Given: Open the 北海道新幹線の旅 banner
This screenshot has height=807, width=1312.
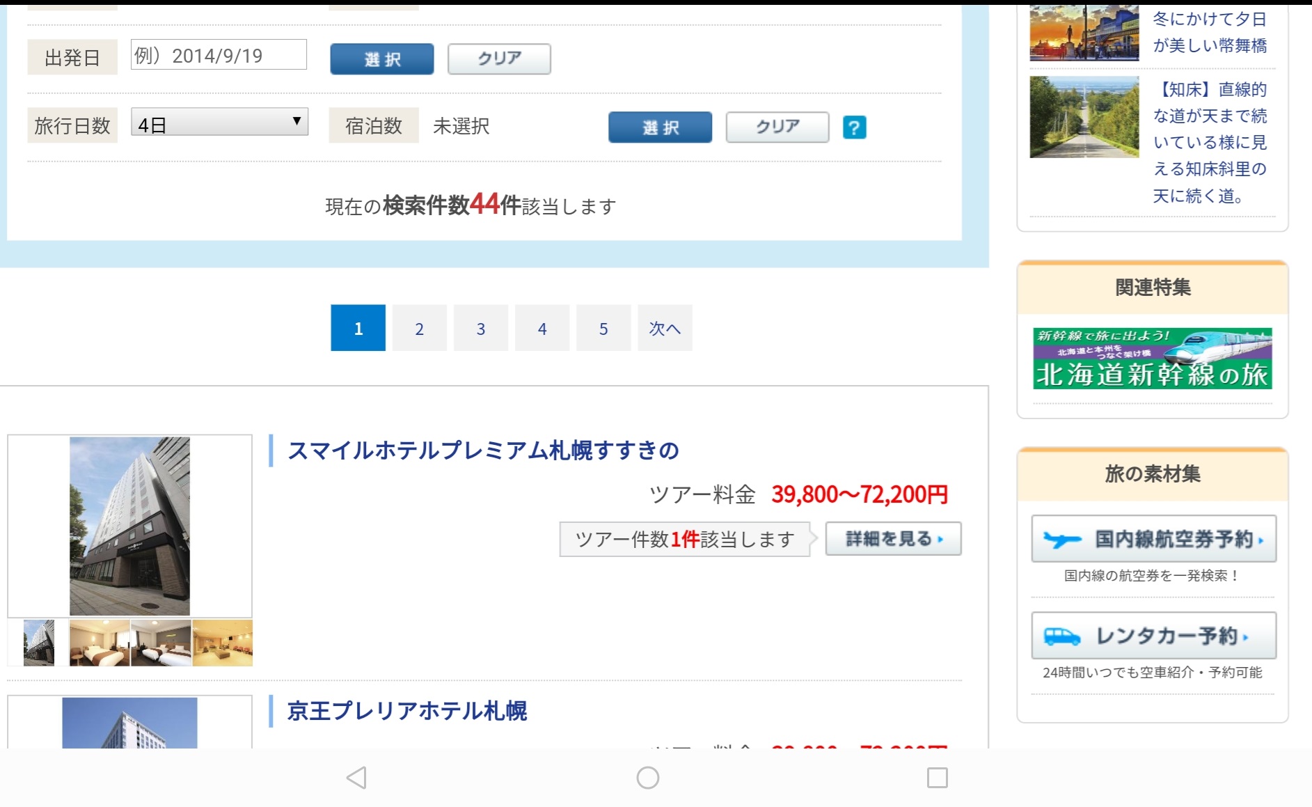Looking at the screenshot, I should [x=1152, y=359].
